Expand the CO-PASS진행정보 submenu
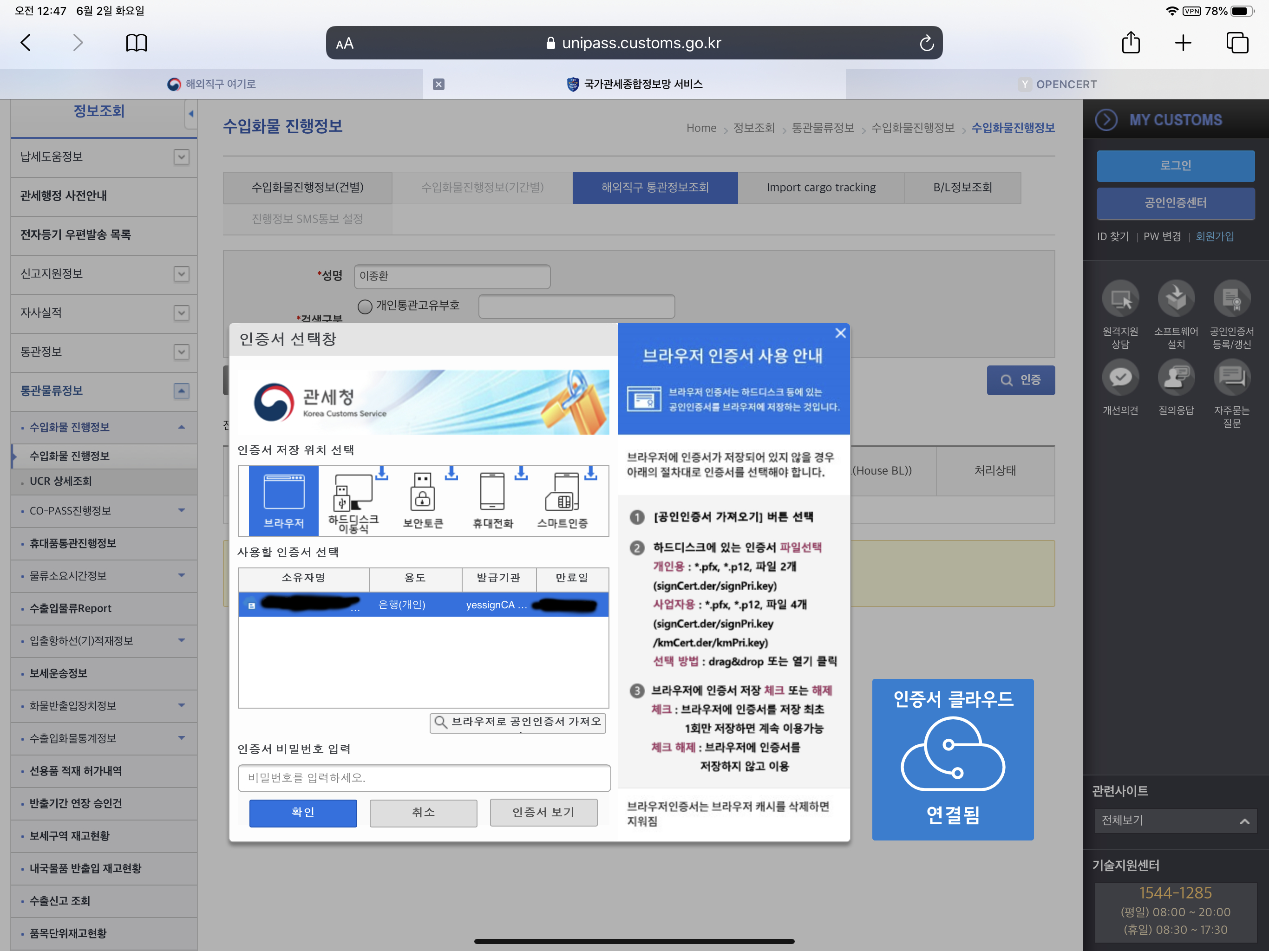The width and height of the screenshot is (1269, 951). click(181, 510)
